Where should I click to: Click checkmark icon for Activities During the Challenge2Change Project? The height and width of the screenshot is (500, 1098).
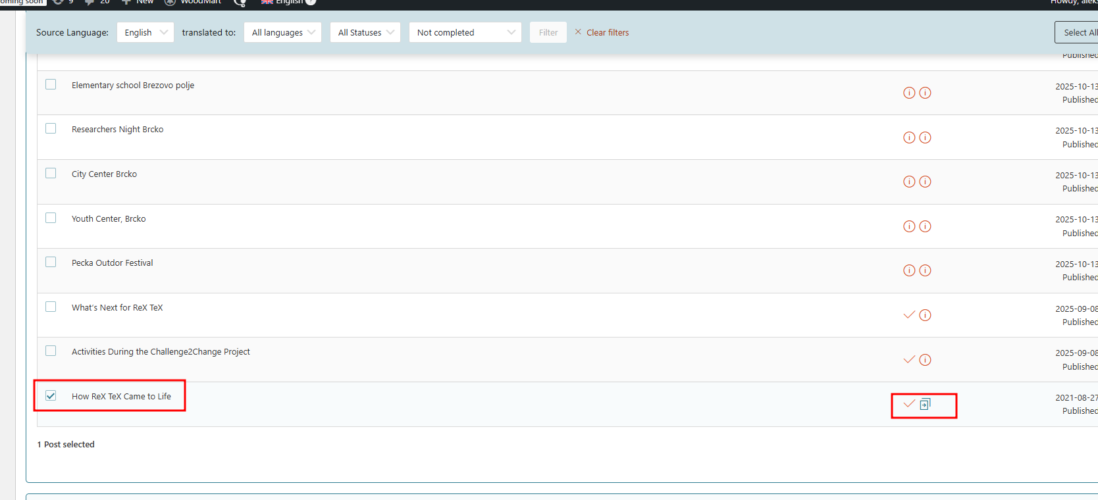909,359
